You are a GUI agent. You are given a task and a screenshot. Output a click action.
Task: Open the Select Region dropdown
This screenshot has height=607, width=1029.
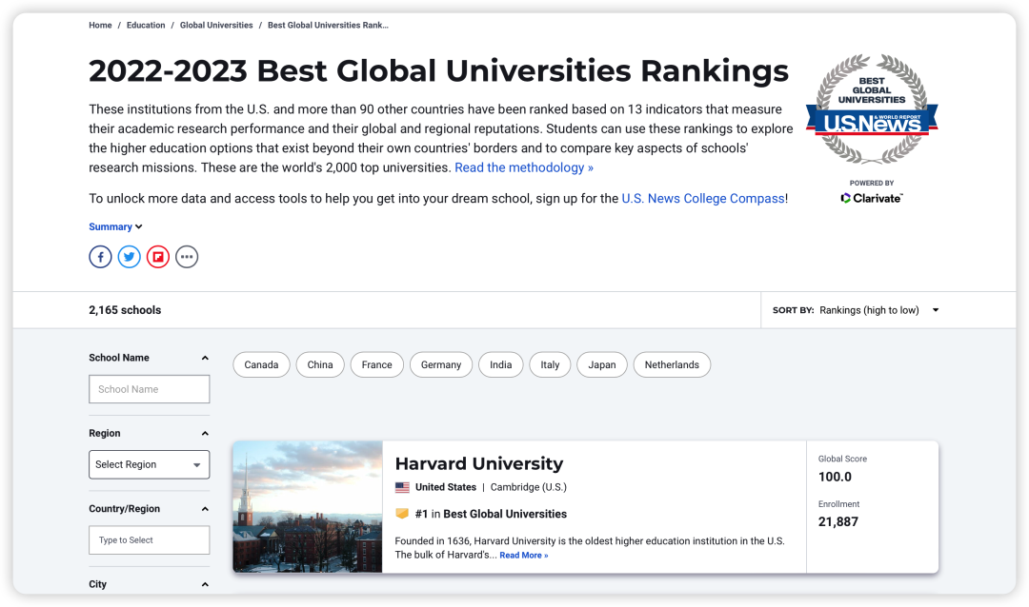(150, 464)
